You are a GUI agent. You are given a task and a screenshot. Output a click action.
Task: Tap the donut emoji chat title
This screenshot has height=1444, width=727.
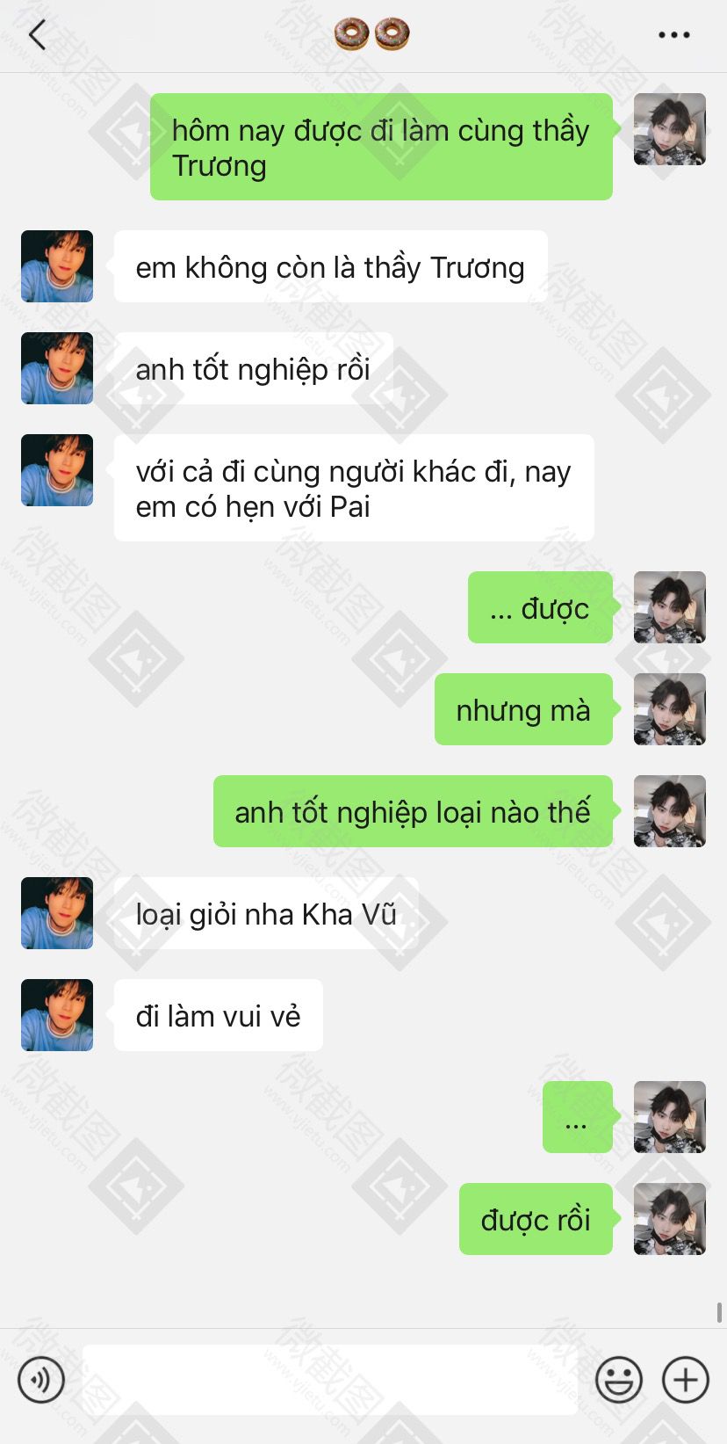(x=372, y=35)
